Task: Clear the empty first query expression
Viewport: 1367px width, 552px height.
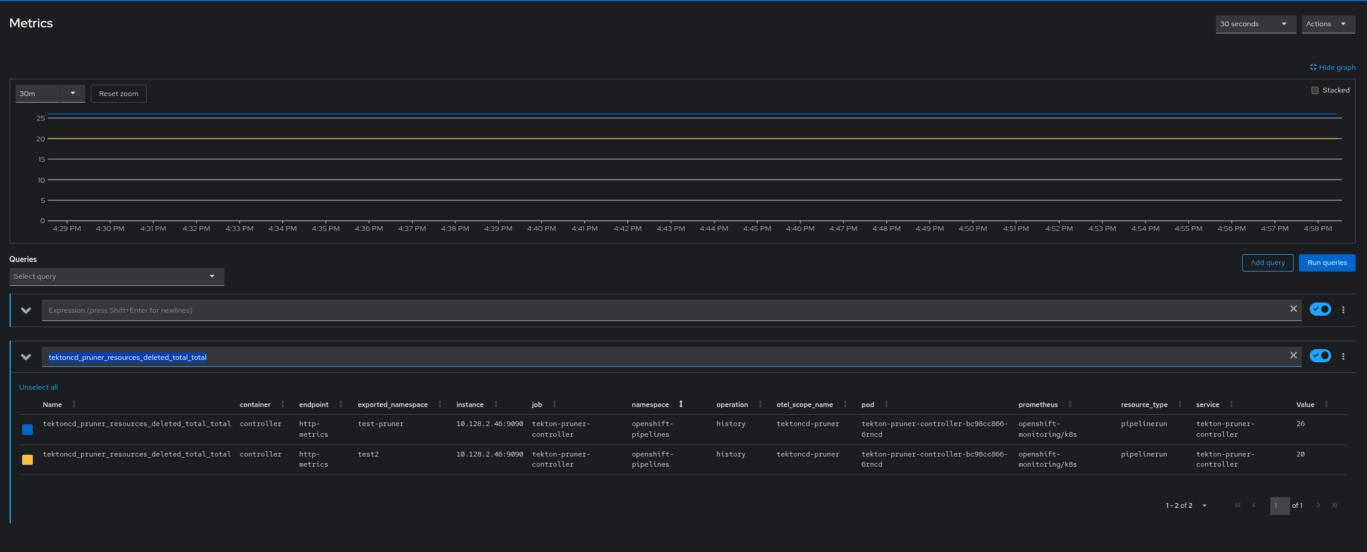Action: [x=1293, y=309]
